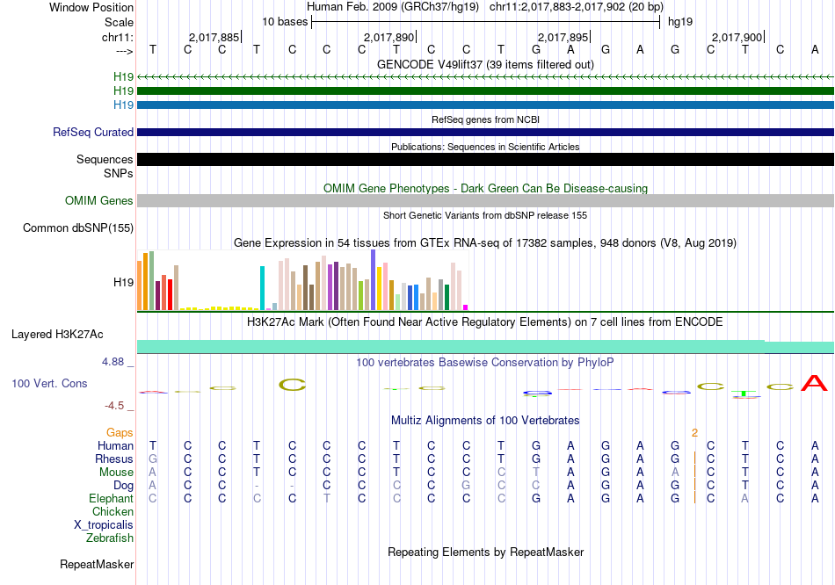The width and height of the screenshot is (835, 585).
Task: Select the X_tropicalis alignment row label
Action: (x=104, y=525)
